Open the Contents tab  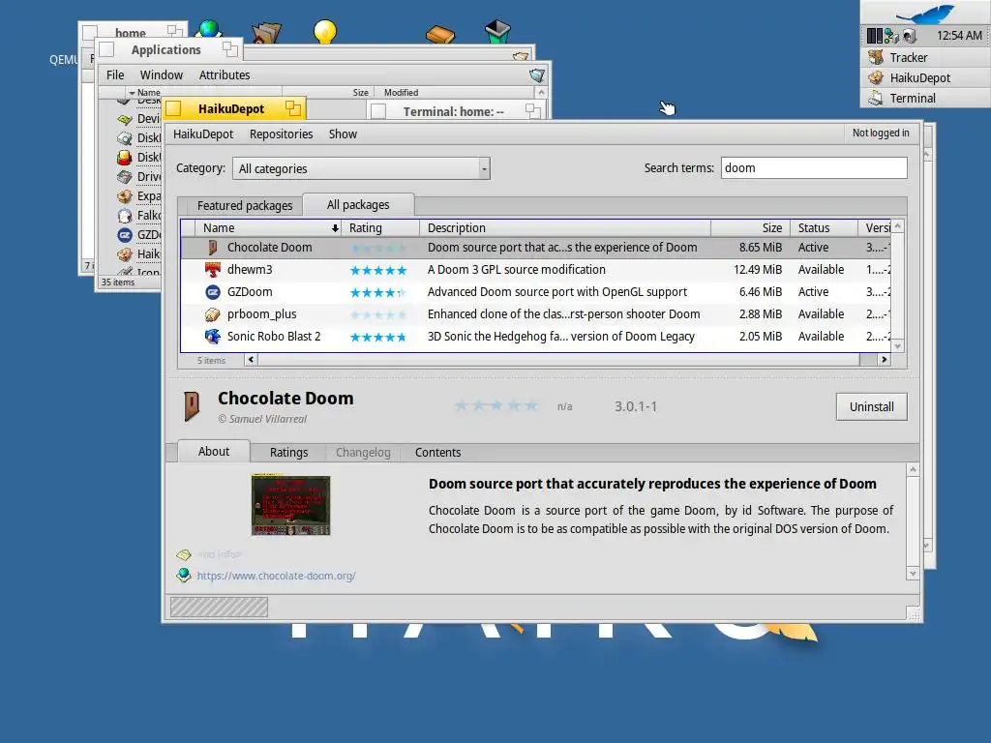pyautogui.click(x=438, y=453)
